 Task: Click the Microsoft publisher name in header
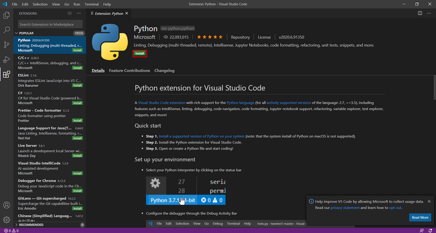point(145,37)
